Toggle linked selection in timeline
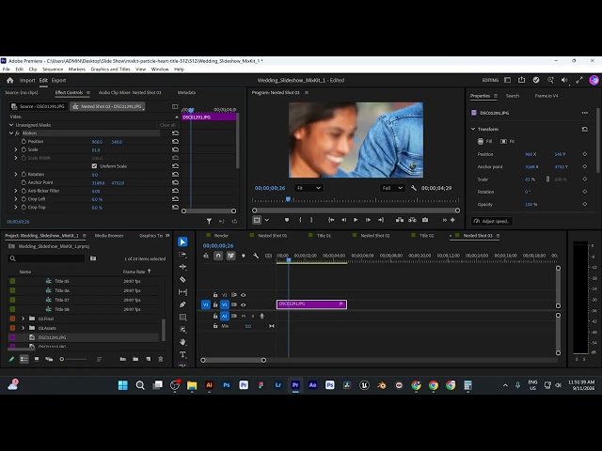 pos(230,256)
